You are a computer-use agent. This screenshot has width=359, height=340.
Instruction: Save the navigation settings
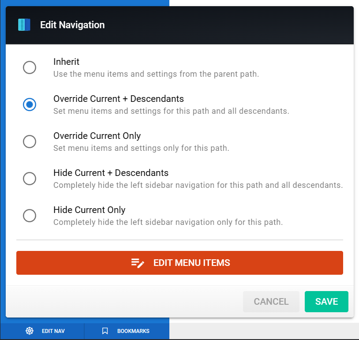coord(326,302)
